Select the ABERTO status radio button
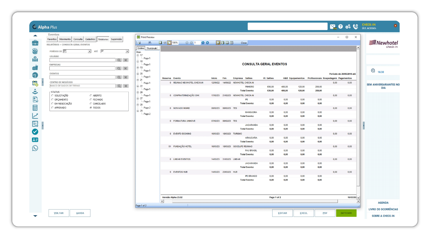This screenshot has height=241, width=429. [91, 96]
